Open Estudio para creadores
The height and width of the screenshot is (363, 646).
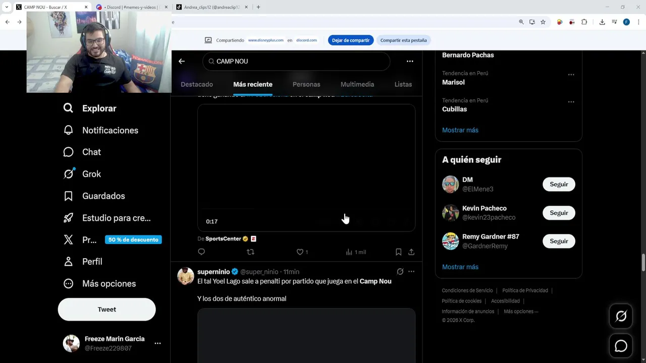(107, 218)
